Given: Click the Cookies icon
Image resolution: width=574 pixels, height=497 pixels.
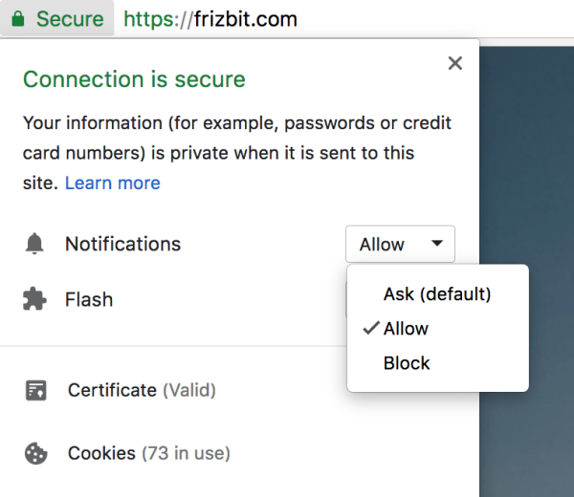Looking at the screenshot, I should pos(37,453).
